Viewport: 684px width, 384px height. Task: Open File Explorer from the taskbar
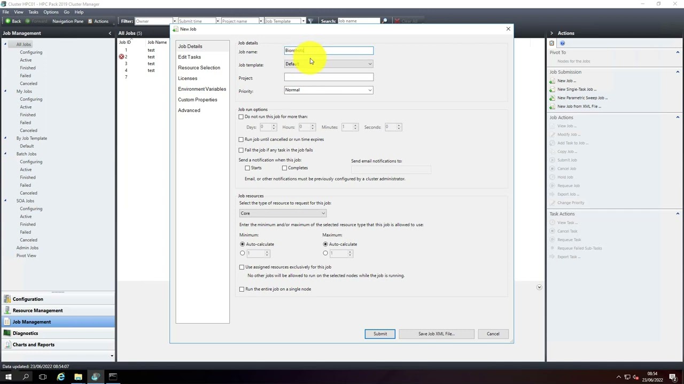(x=78, y=377)
